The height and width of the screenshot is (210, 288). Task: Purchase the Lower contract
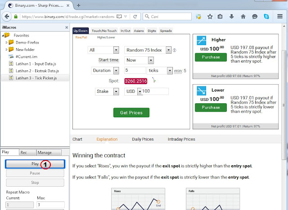[x=211, y=107]
